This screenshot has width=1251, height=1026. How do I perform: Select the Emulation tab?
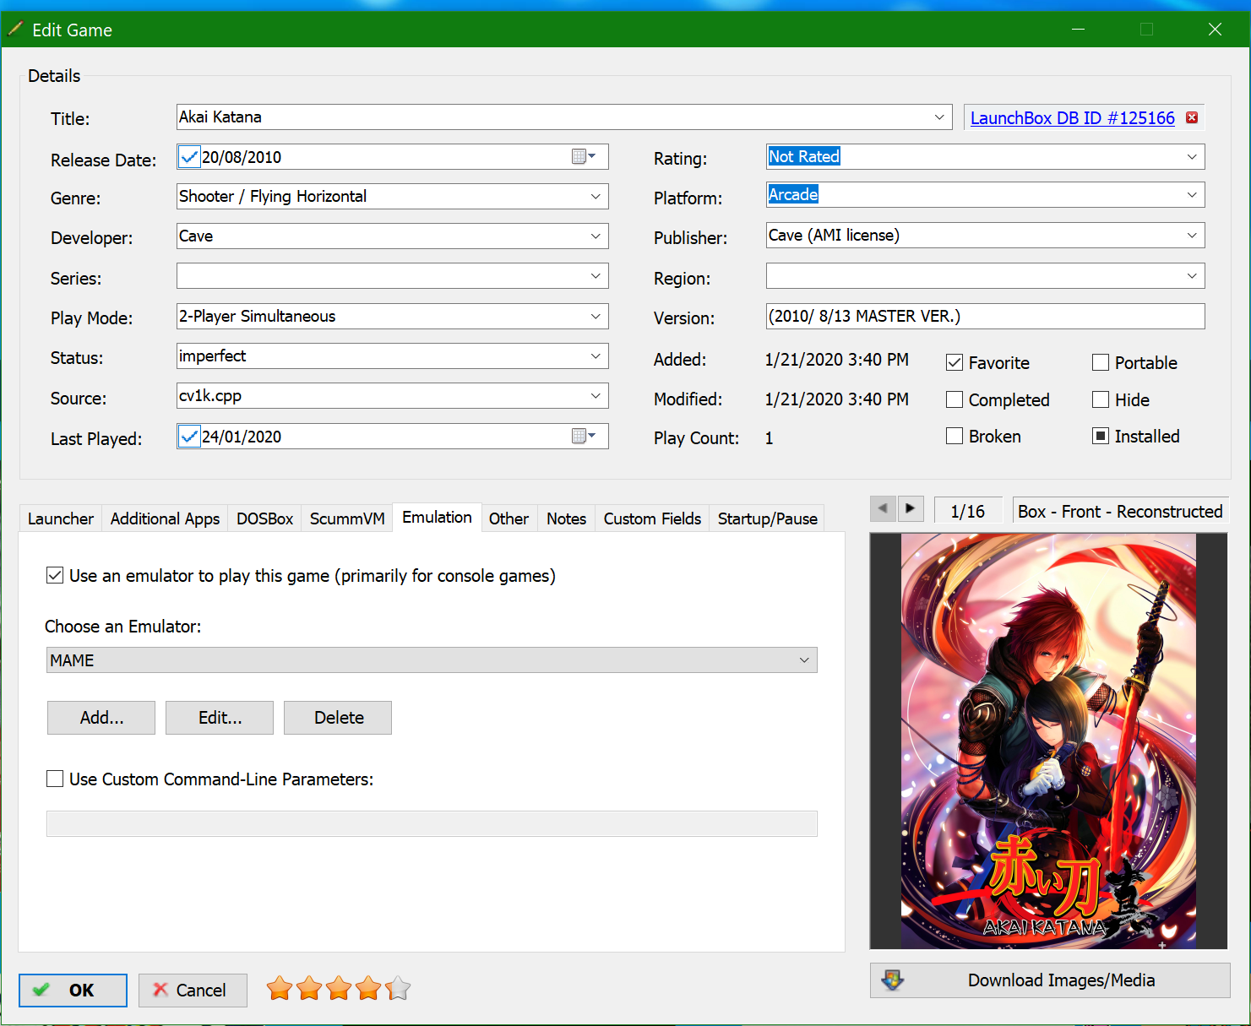438,517
